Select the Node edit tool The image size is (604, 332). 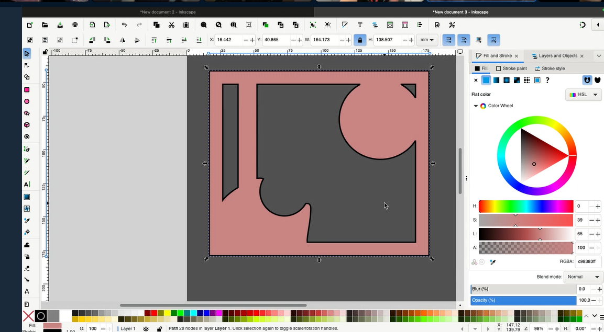click(x=27, y=65)
